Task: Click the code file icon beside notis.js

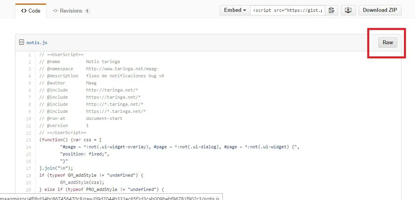Action: pos(22,42)
